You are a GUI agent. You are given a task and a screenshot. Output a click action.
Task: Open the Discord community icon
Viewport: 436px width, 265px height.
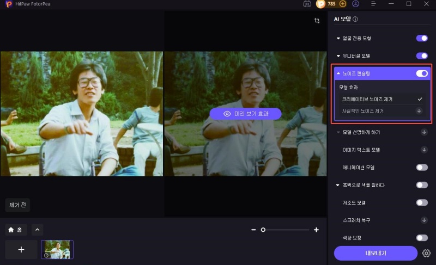[x=307, y=4]
